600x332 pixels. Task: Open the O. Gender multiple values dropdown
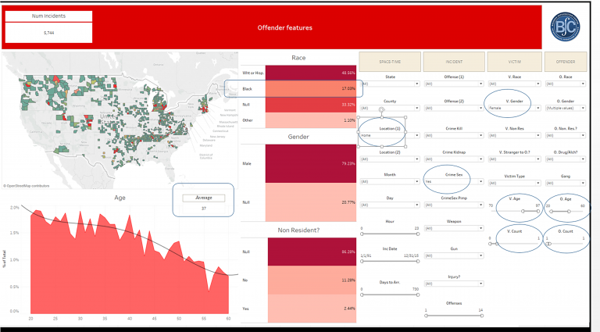pyautogui.click(x=566, y=109)
